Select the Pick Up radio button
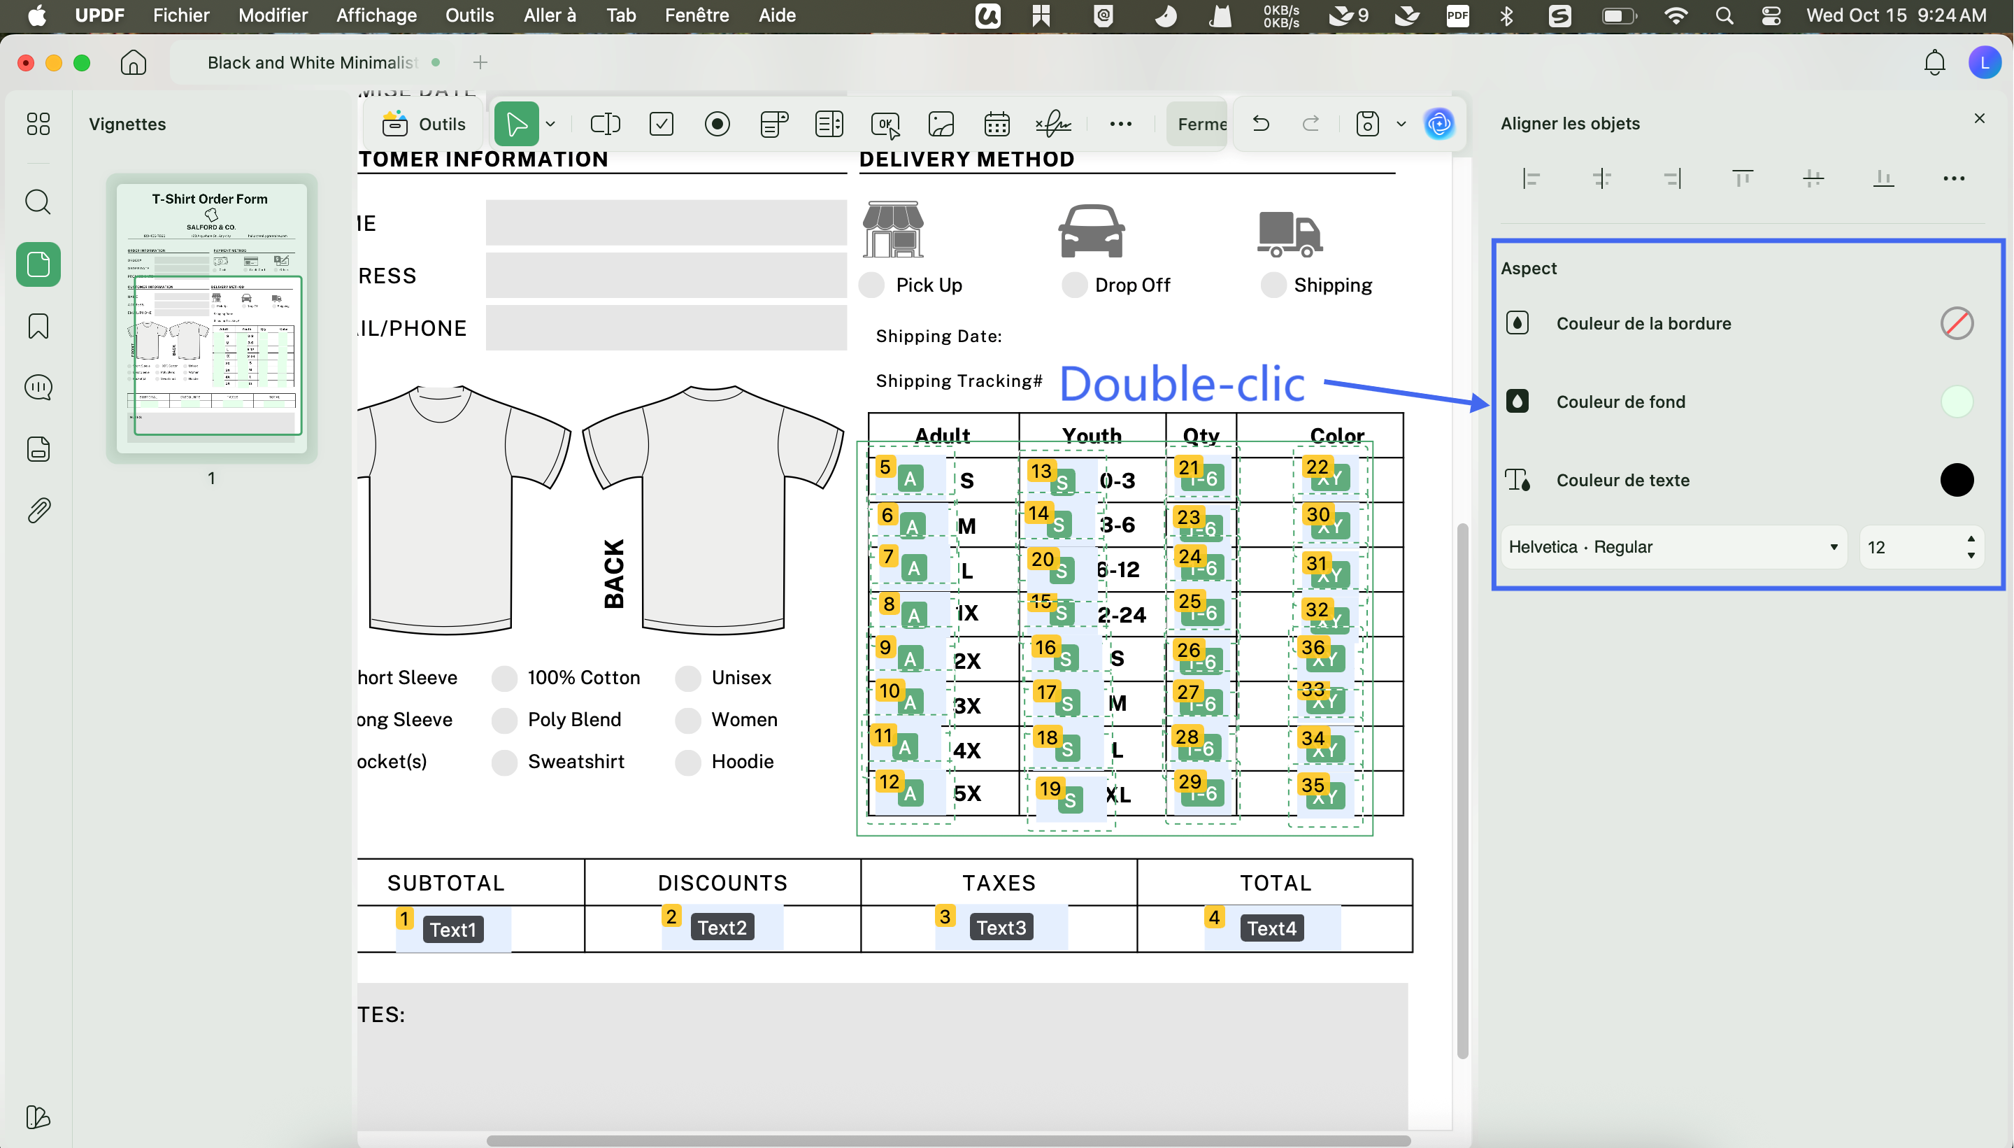 (871, 285)
